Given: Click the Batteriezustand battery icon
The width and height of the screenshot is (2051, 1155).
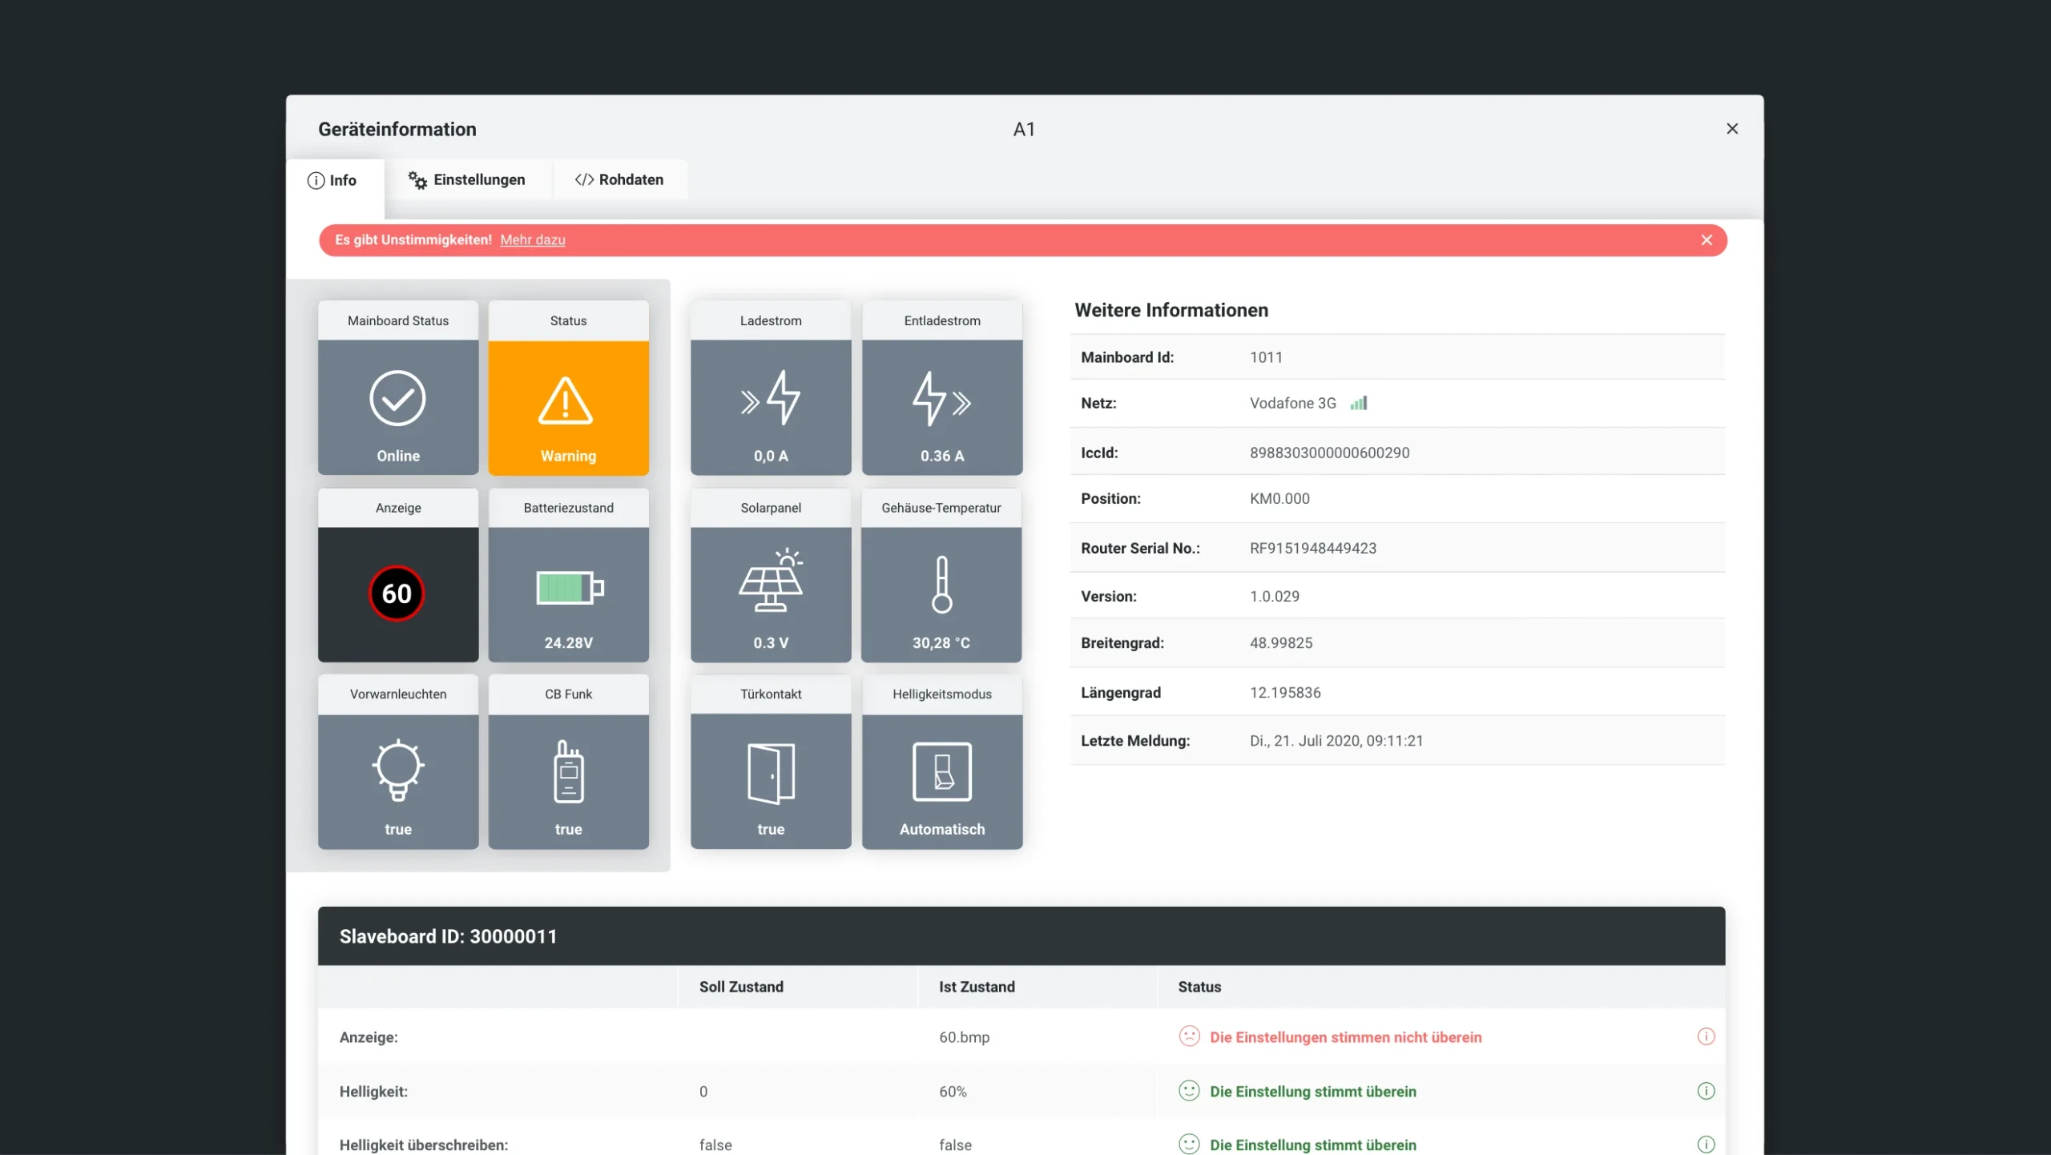Looking at the screenshot, I should [567, 586].
